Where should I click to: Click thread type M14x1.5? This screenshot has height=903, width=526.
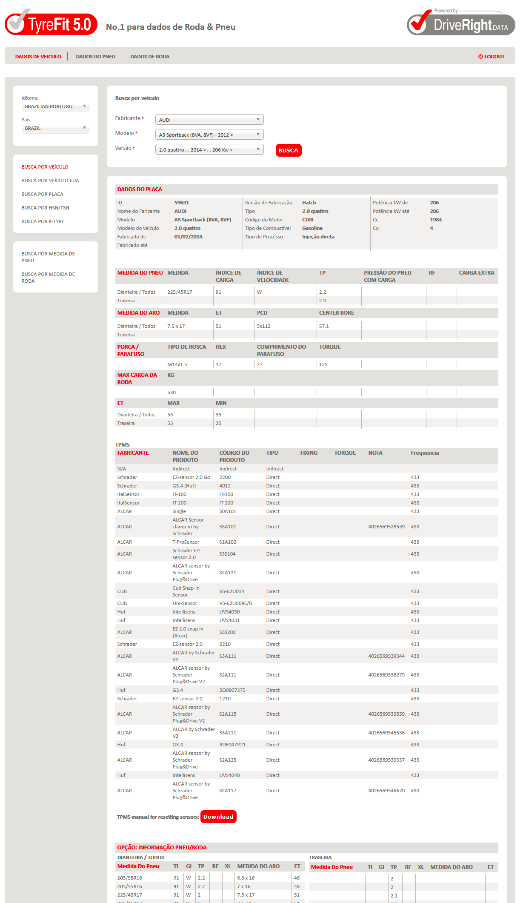177,364
